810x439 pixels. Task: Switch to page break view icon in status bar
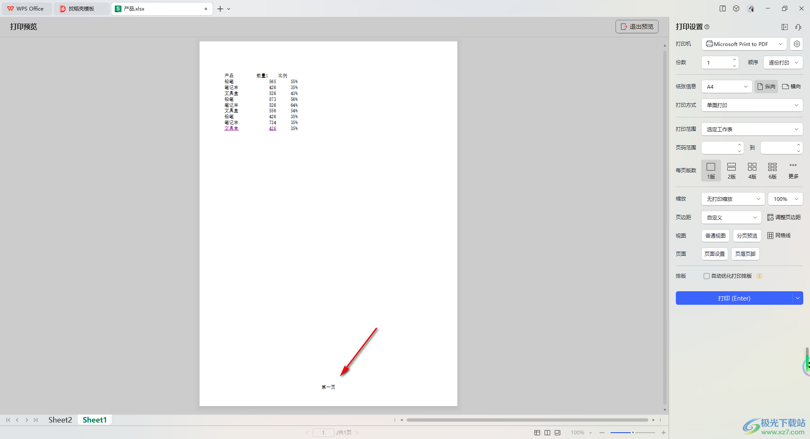tap(547, 433)
